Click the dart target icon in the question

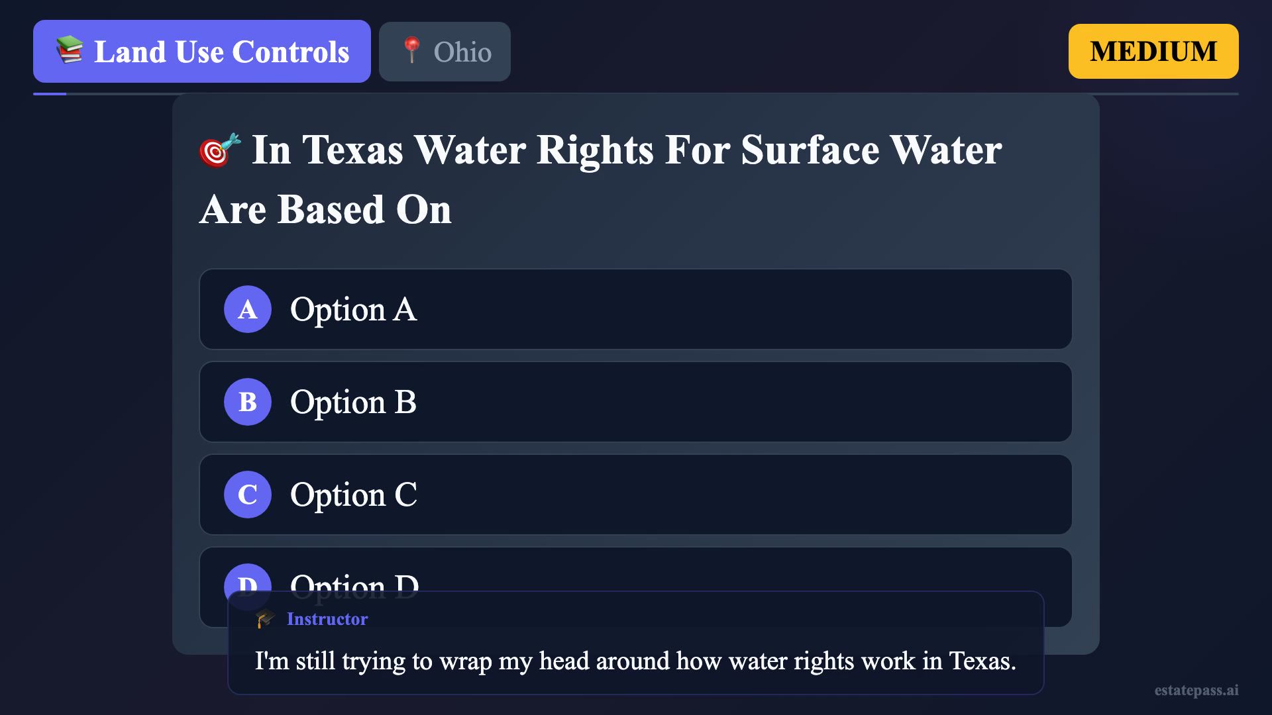(x=219, y=150)
